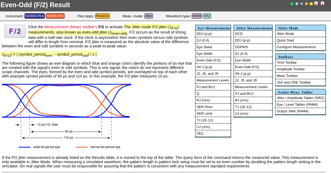Click the yellow square header icon
Image resolution: width=331 pixels, height=173 pixels.
coord(311,4)
